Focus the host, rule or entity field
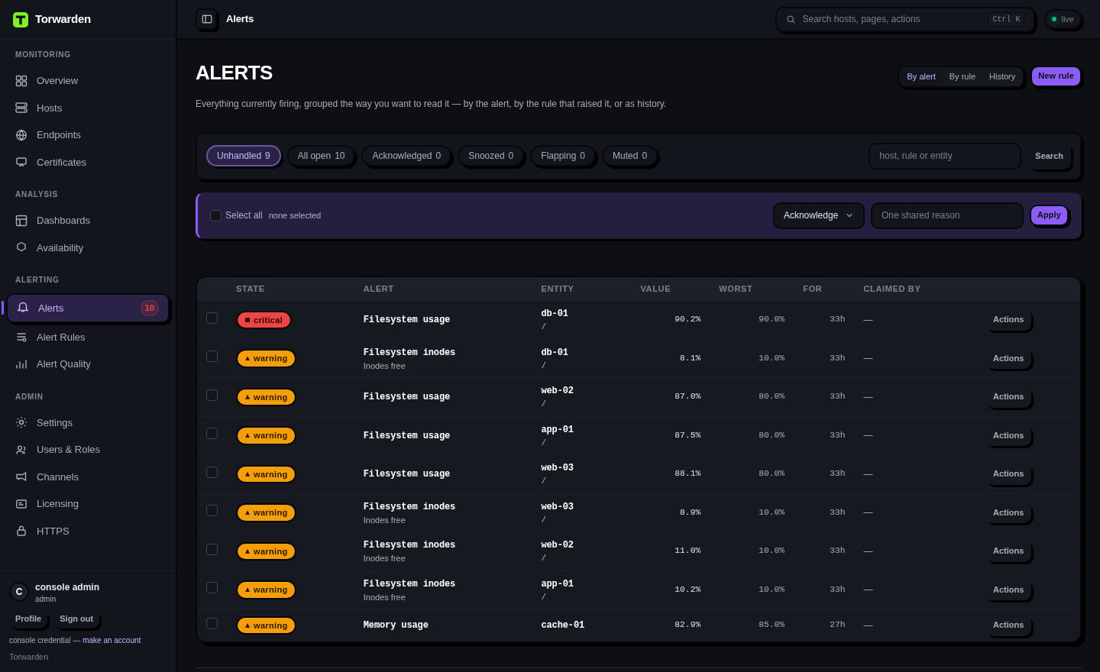 945,156
